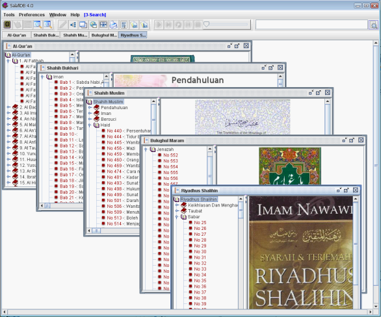The image size is (381, 317).
Task: Click the Play button in the audio controls
Action: (x=159, y=25)
